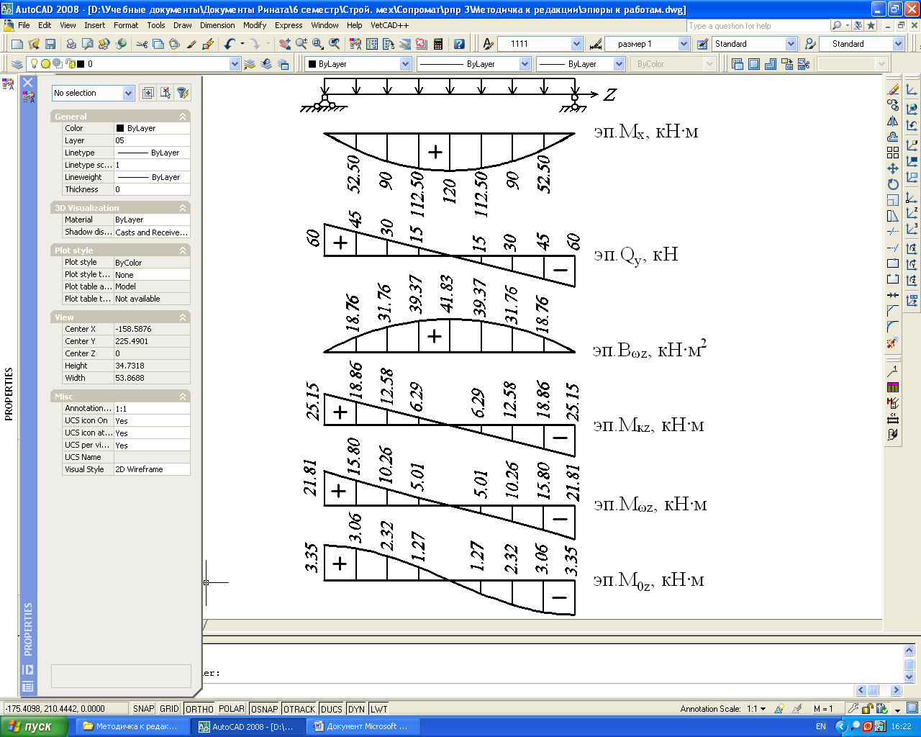Save drawing with floppy disk icon
This screenshot has height=737, width=921.
tap(50, 44)
